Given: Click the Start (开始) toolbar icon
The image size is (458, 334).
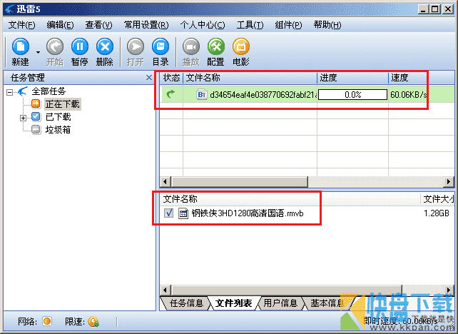Looking at the screenshot, I should tap(55, 46).
